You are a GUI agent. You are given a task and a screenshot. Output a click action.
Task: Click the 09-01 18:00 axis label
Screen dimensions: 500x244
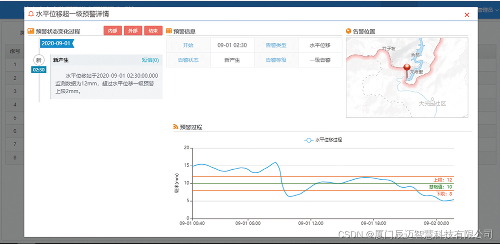coord(373,224)
